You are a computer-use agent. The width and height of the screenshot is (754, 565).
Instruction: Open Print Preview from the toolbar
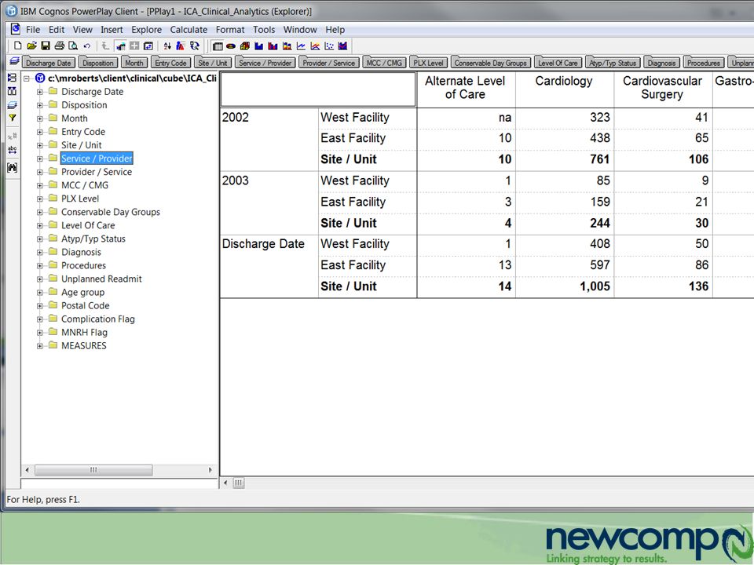click(73, 46)
